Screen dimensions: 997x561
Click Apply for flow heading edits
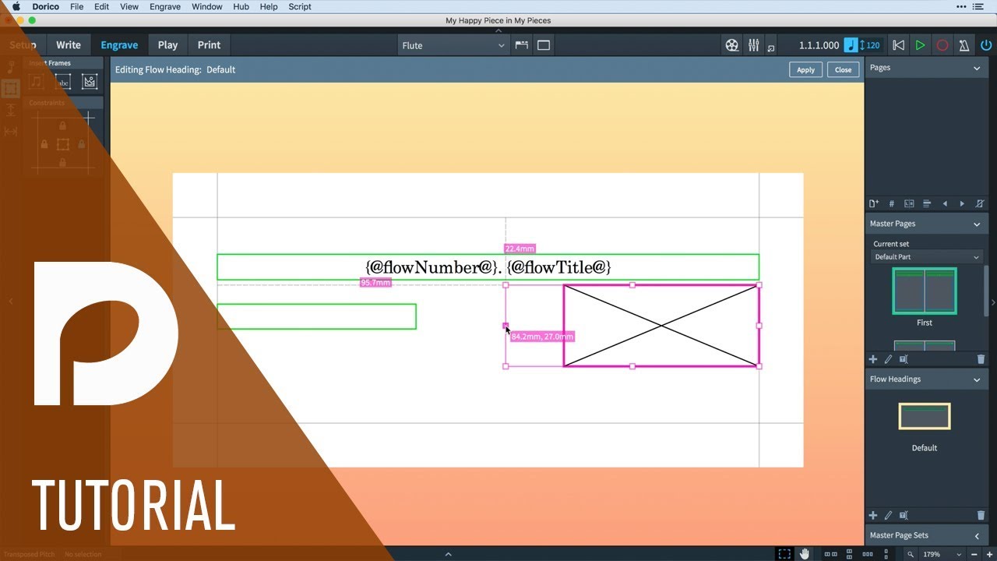(805, 69)
